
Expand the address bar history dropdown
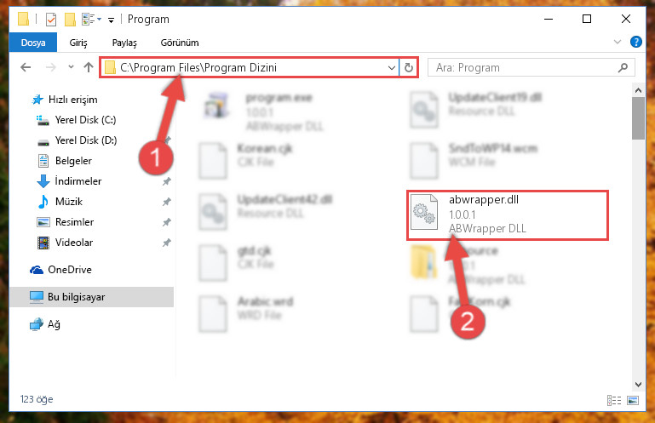[392, 67]
